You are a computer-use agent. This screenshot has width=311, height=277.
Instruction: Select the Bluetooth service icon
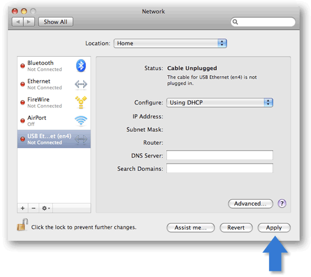tap(81, 66)
